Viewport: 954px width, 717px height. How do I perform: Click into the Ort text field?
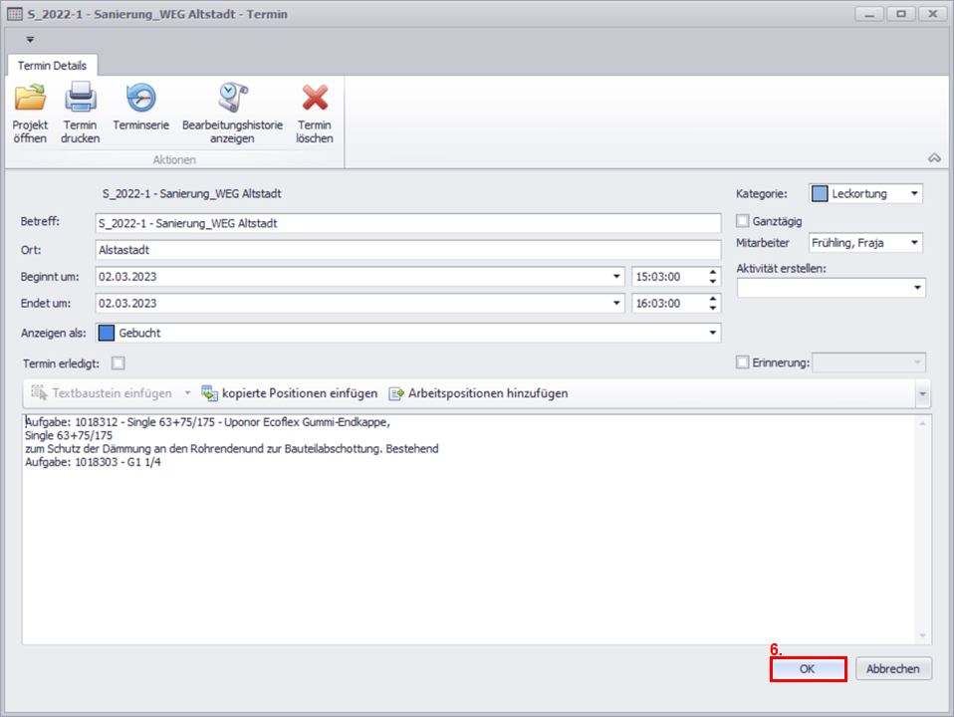point(408,250)
